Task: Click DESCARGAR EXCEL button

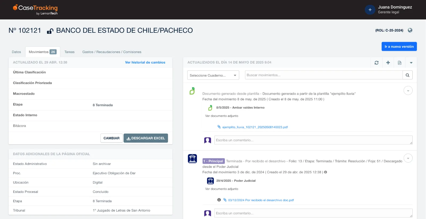Action: click(146, 138)
